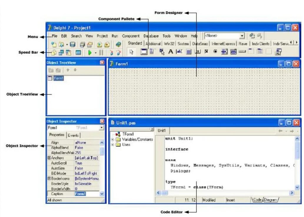Select the Unit1 editor tab
Image resolution: width=304 pixels, height=217 pixels.
point(162,130)
